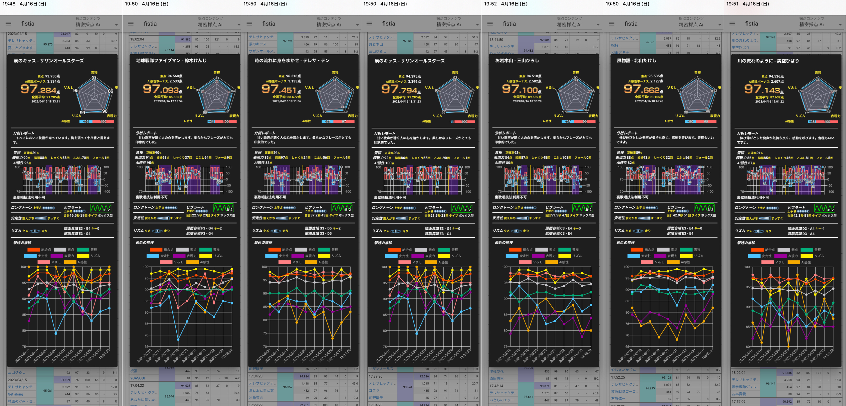
Task: Open hamburger menu in the 97.284 score panel
Action: pos(9,24)
